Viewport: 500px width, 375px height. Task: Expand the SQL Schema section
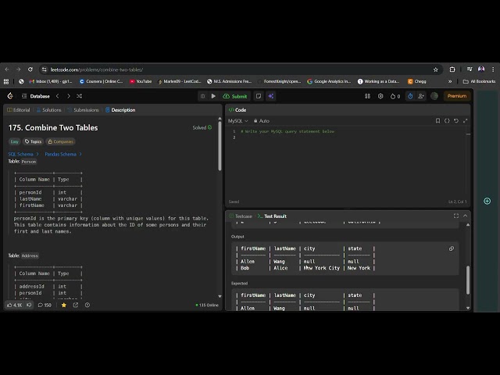click(x=23, y=154)
